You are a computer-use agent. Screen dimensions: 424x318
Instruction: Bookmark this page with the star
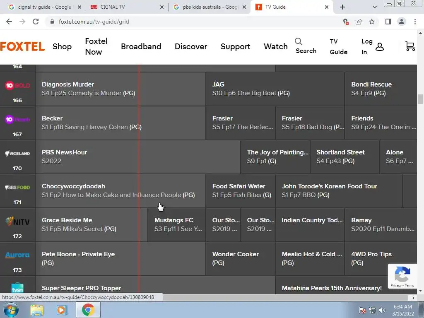372,22
